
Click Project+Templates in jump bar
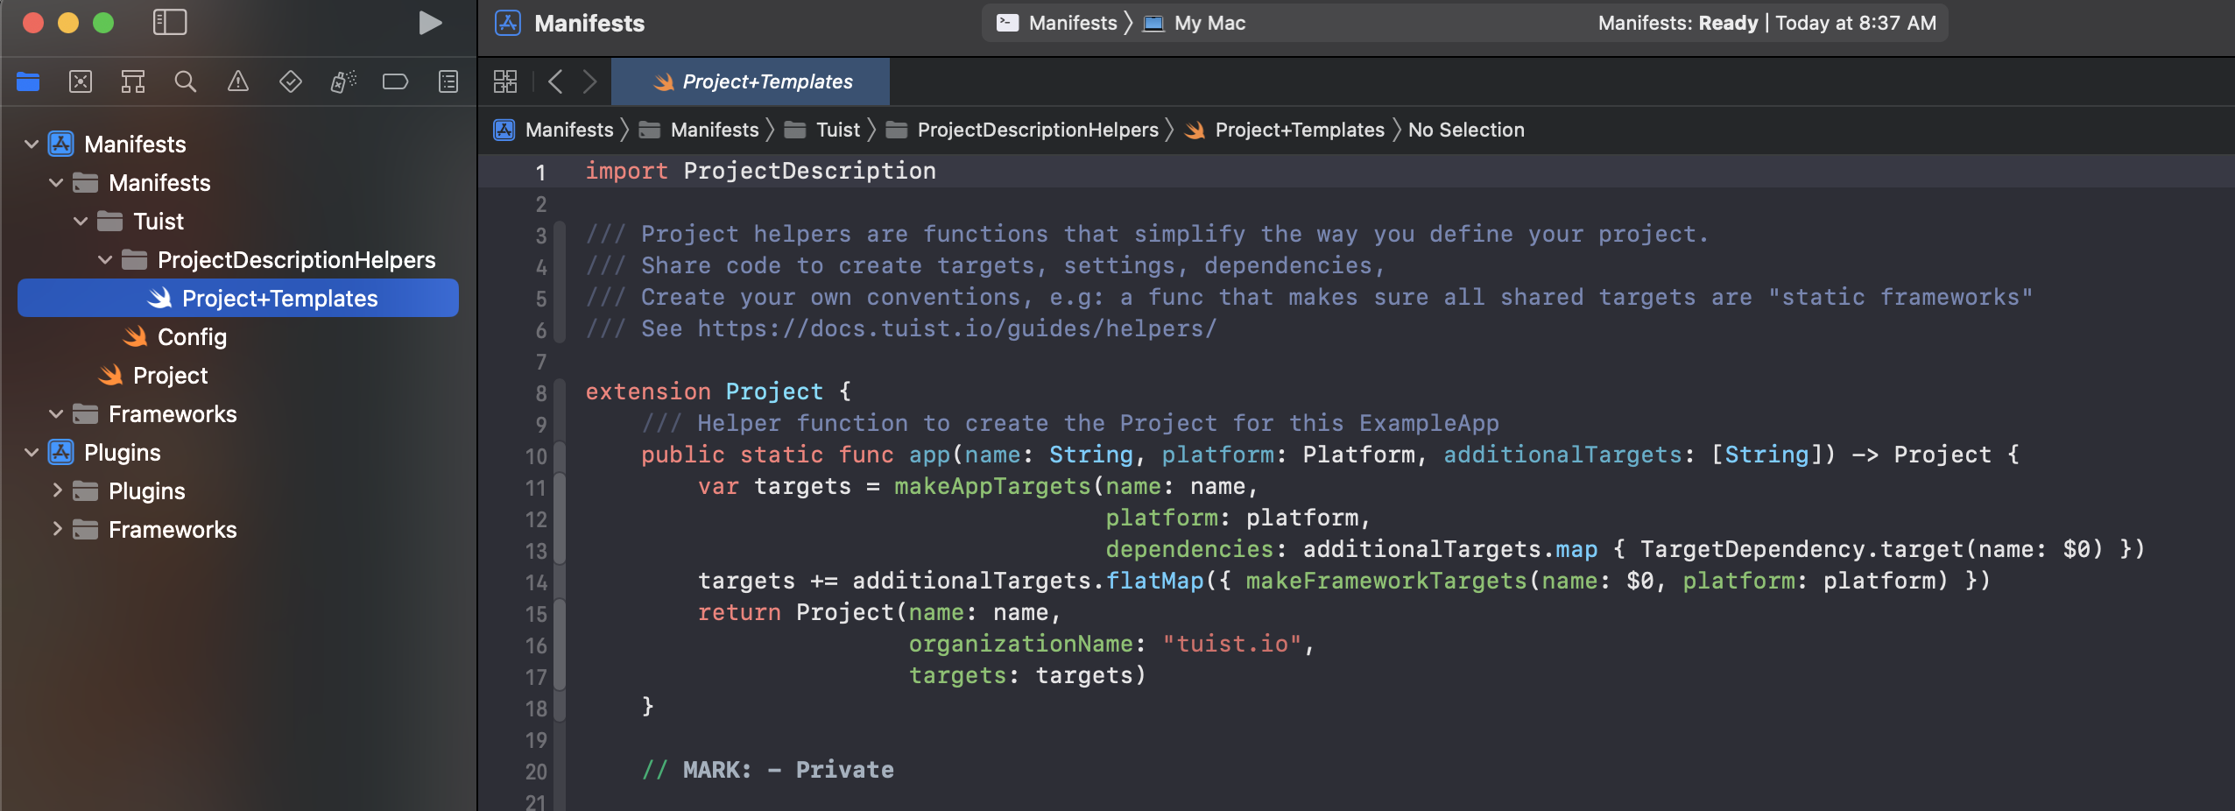click(1284, 130)
